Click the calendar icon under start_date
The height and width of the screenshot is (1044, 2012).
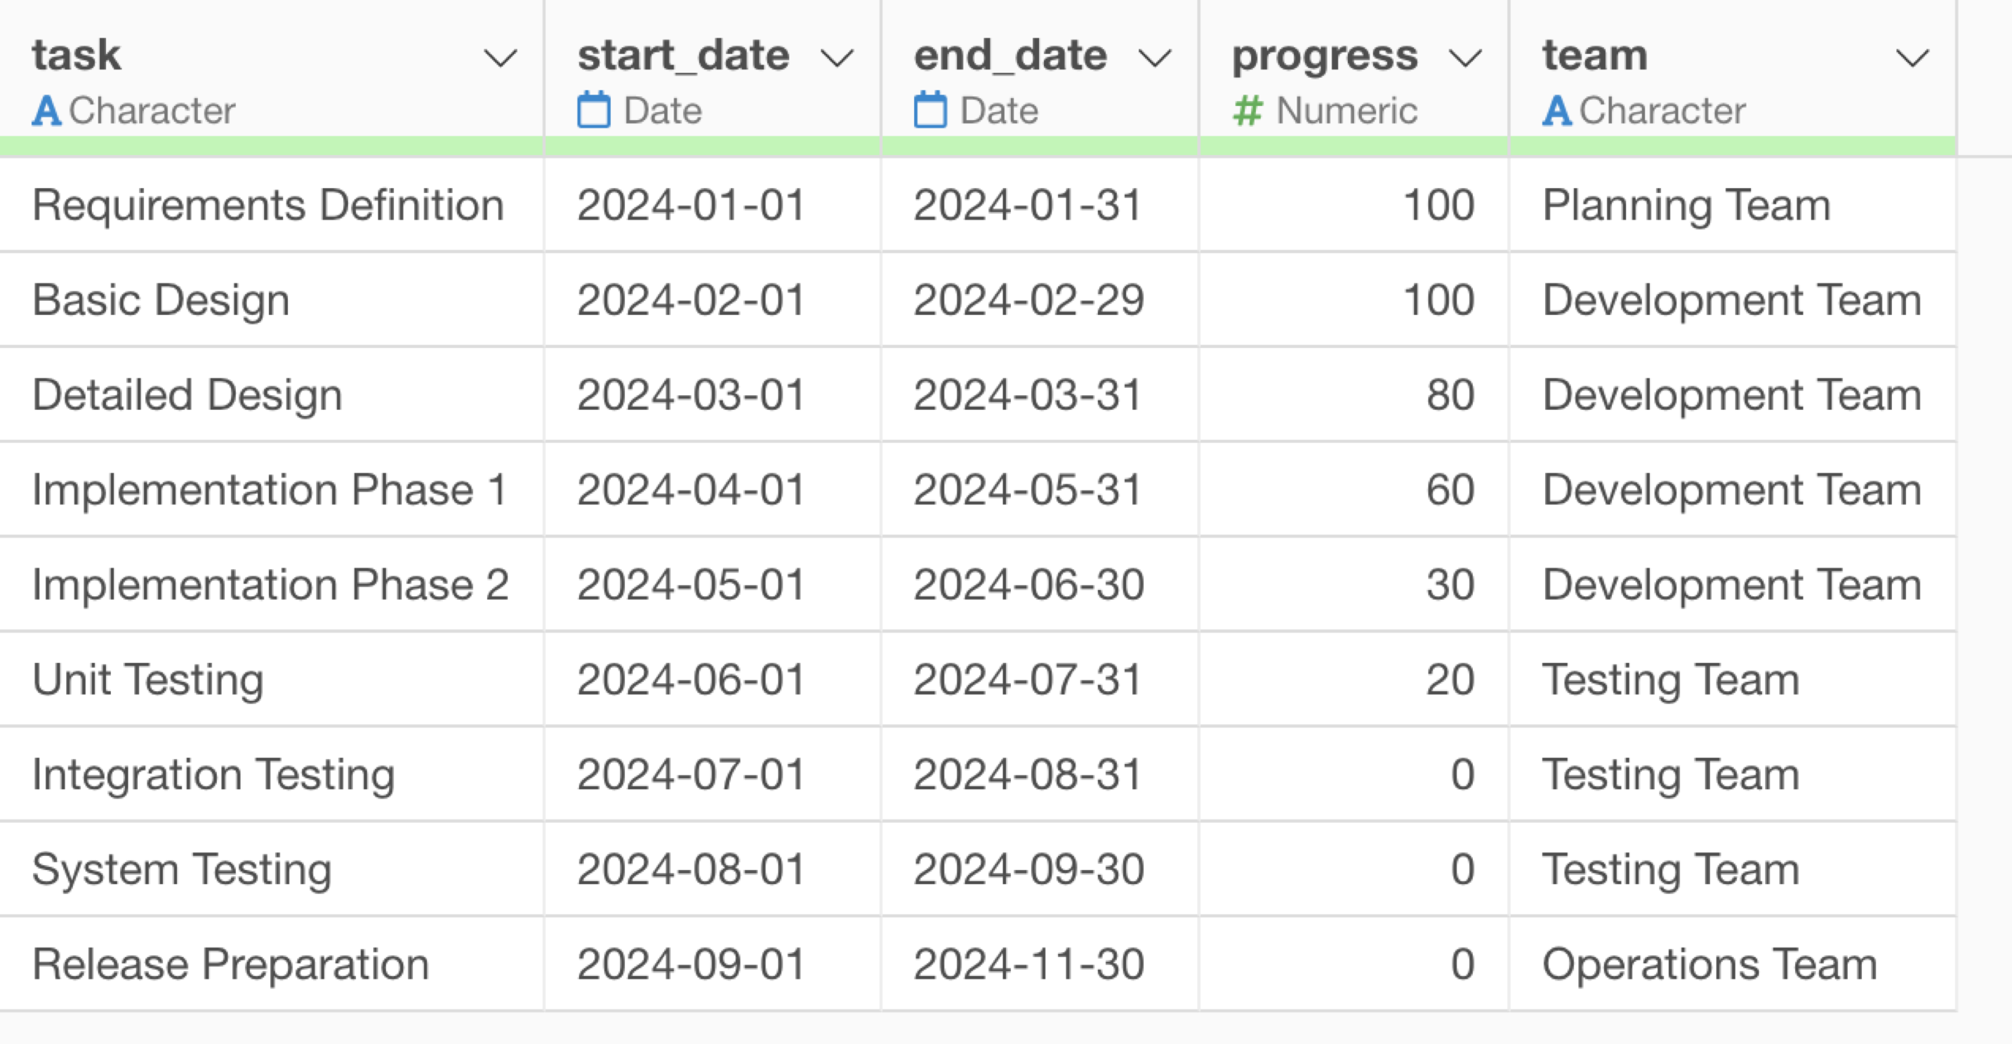pos(594,110)
